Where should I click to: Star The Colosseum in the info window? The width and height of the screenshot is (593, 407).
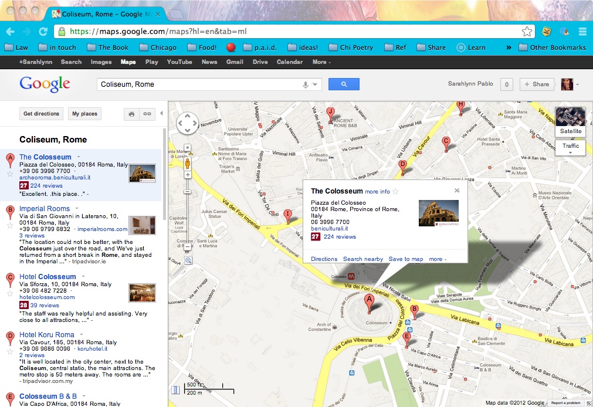click(x=395, y=191)
